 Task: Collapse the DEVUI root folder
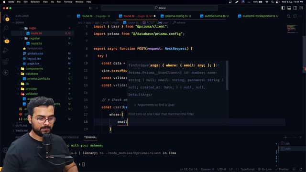pyautogui.click(x=20, y=22)
